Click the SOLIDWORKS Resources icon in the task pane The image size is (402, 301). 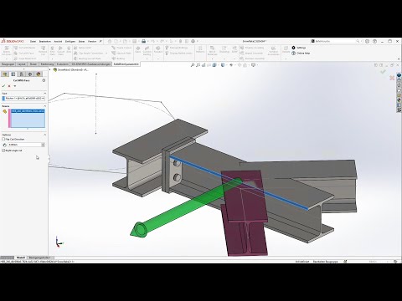point(399,75)
